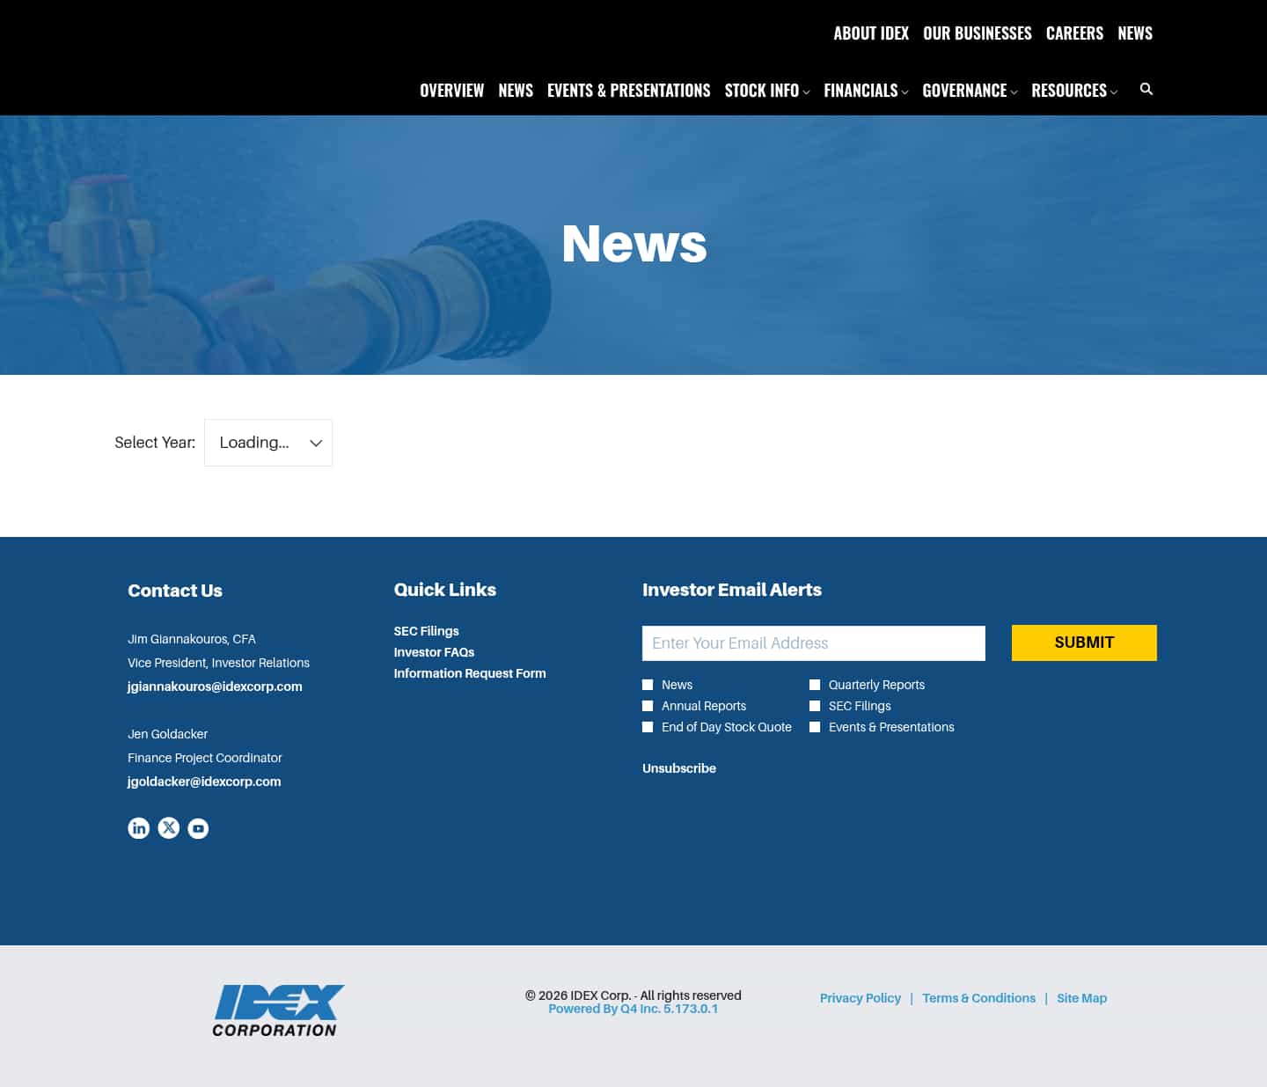Open the Select Year dropdown
Viewport: 1267px width, 1087px height.
(267, 442)
